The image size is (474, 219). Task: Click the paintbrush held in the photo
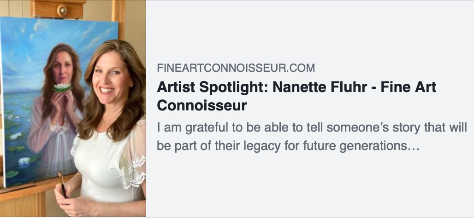pyautogui.click(x=62, y=184)
